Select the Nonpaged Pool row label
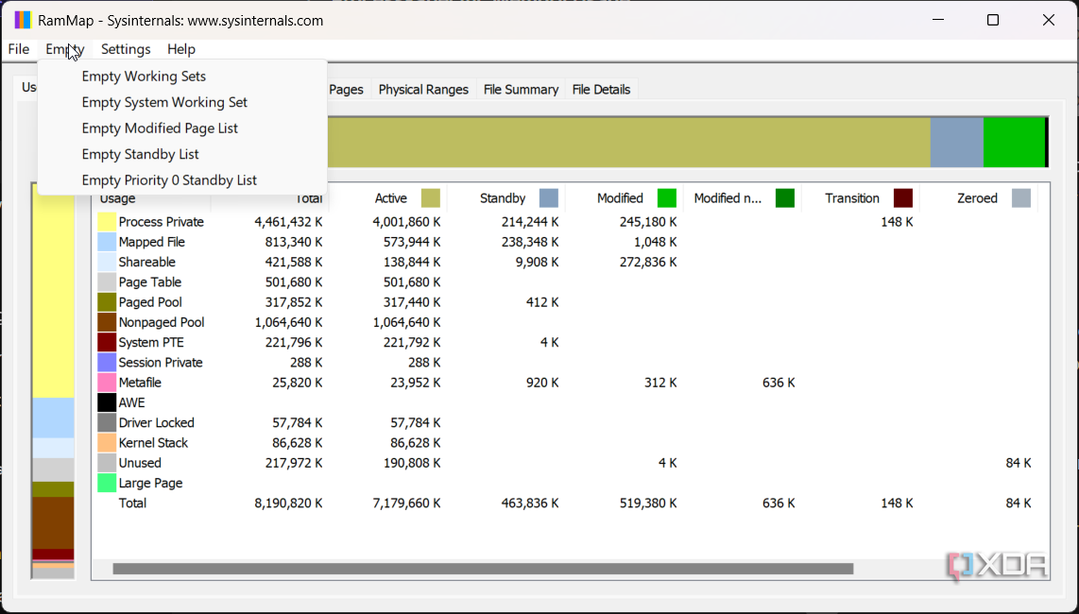The width and height of the screenshot is (1079, 614). [x=161, y=322]
